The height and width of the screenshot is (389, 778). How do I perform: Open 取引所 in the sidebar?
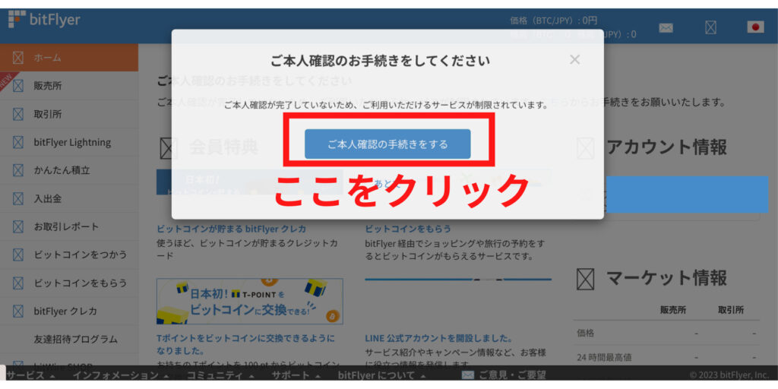coord(69,114)
